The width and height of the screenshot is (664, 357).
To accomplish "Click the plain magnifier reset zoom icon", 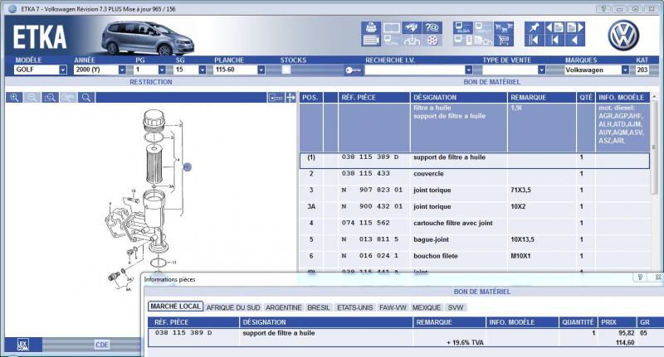I will pyautogui.click(x=86, y=98).
